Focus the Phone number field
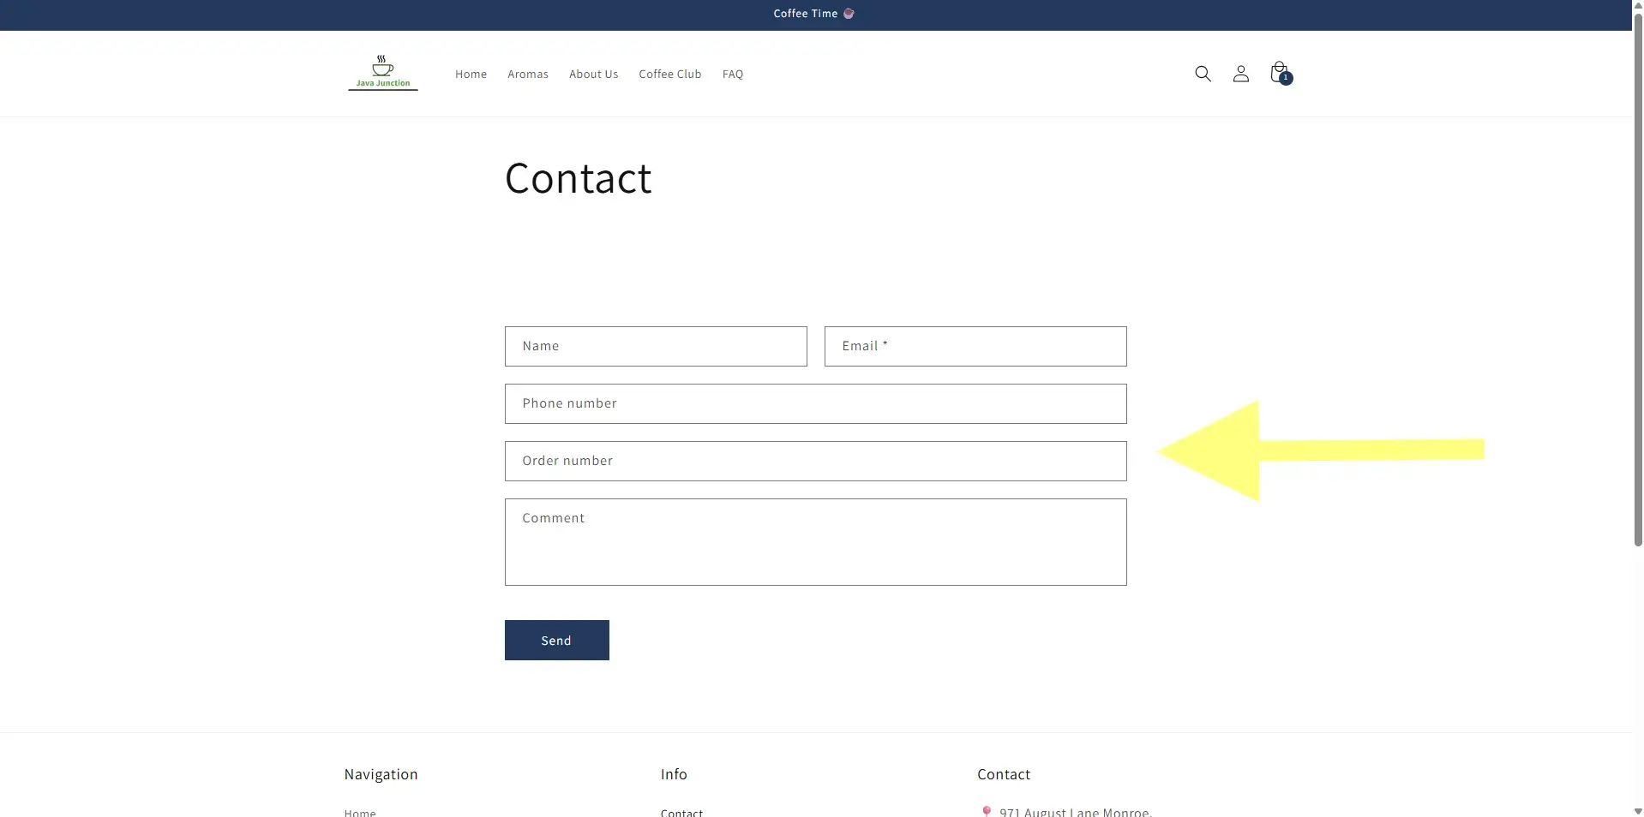Image resolution: width=1644 pixels, height=817 pixels. (x=816, y=403)
